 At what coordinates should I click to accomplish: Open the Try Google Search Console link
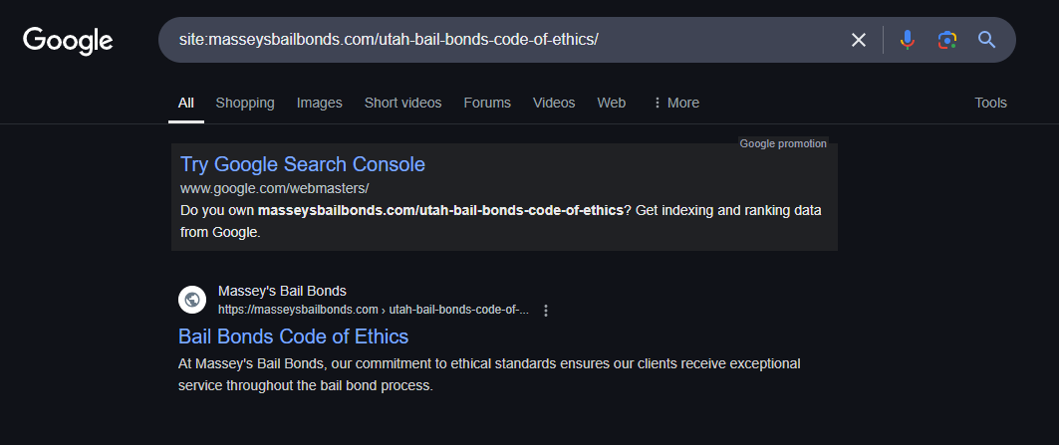pos(303,164)
